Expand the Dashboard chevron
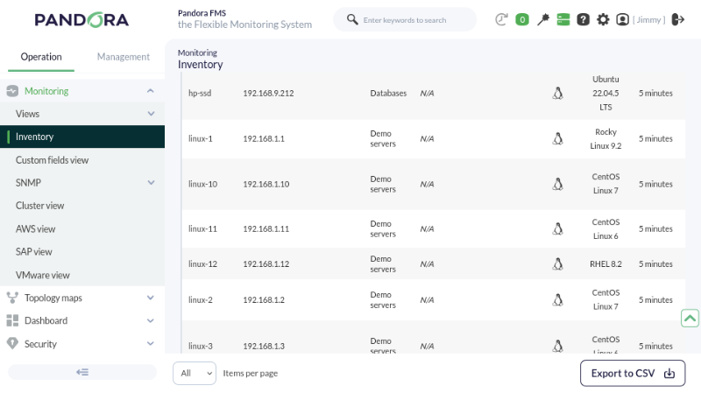Screen dimensions: 701x393 click(151, 320)
